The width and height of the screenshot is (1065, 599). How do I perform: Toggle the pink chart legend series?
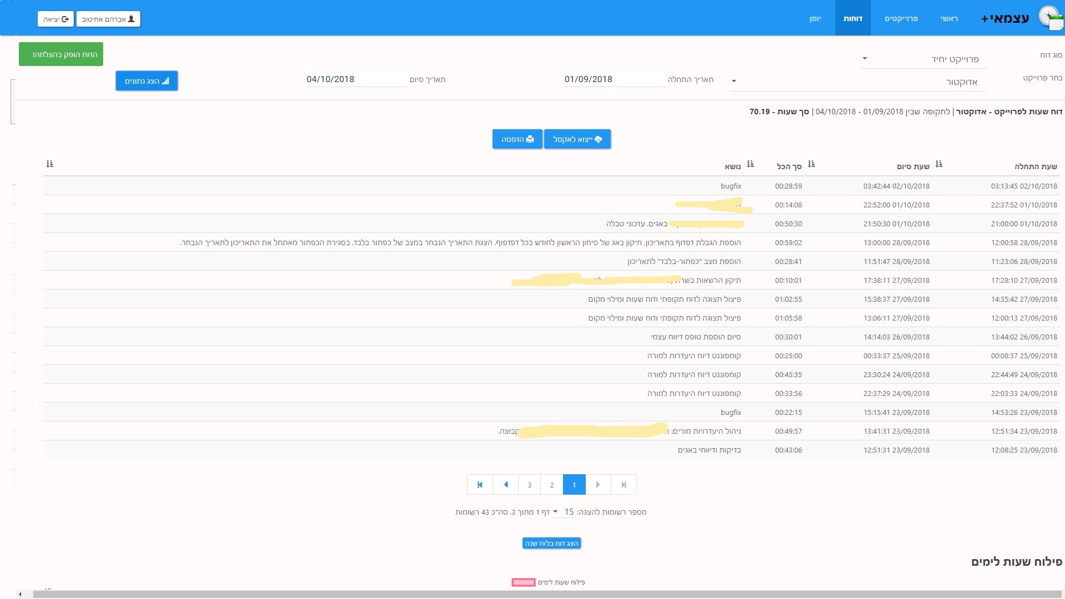pos(523,582)
